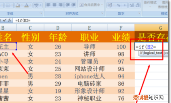Select the age cell with 19
The image size is (171, 103).
point(58,91)
